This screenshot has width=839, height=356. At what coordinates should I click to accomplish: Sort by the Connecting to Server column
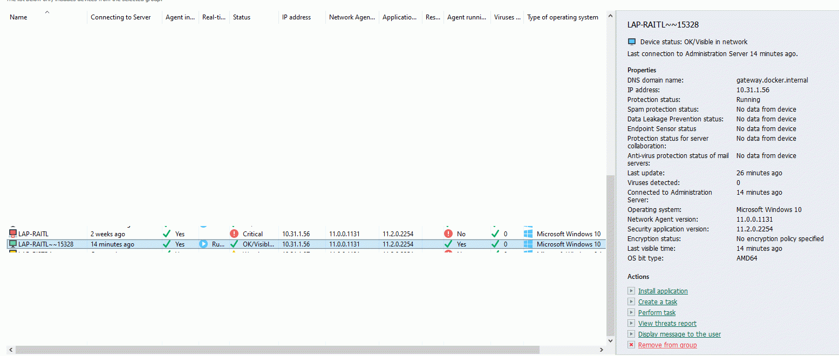[x=125, y=17]
